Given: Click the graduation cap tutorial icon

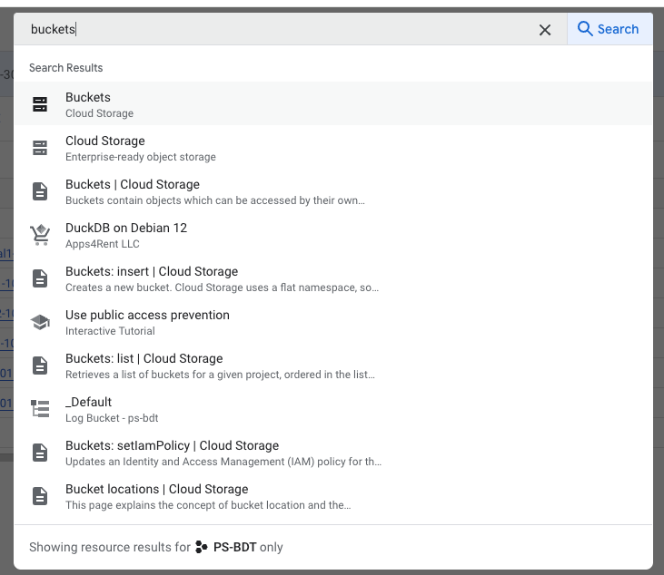Looking at the screenshot, I should pyautogui.click(x=40, y=322).
